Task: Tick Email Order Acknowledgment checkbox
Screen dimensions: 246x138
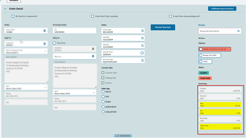Action: coord(170,16)
